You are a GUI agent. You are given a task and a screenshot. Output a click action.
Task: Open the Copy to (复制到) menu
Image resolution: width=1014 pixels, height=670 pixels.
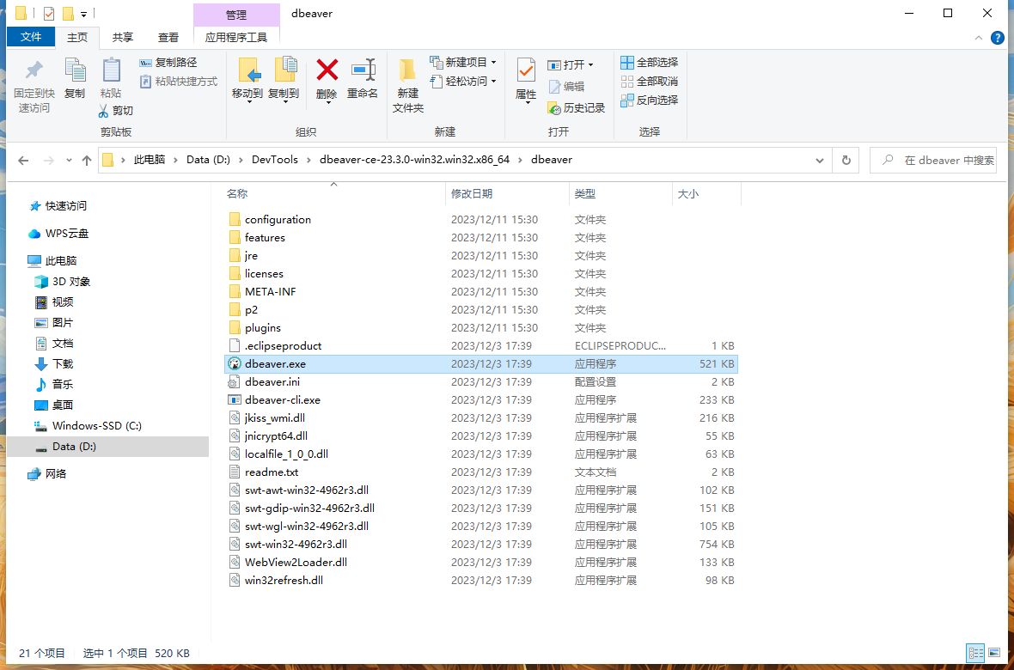[284, 80]
